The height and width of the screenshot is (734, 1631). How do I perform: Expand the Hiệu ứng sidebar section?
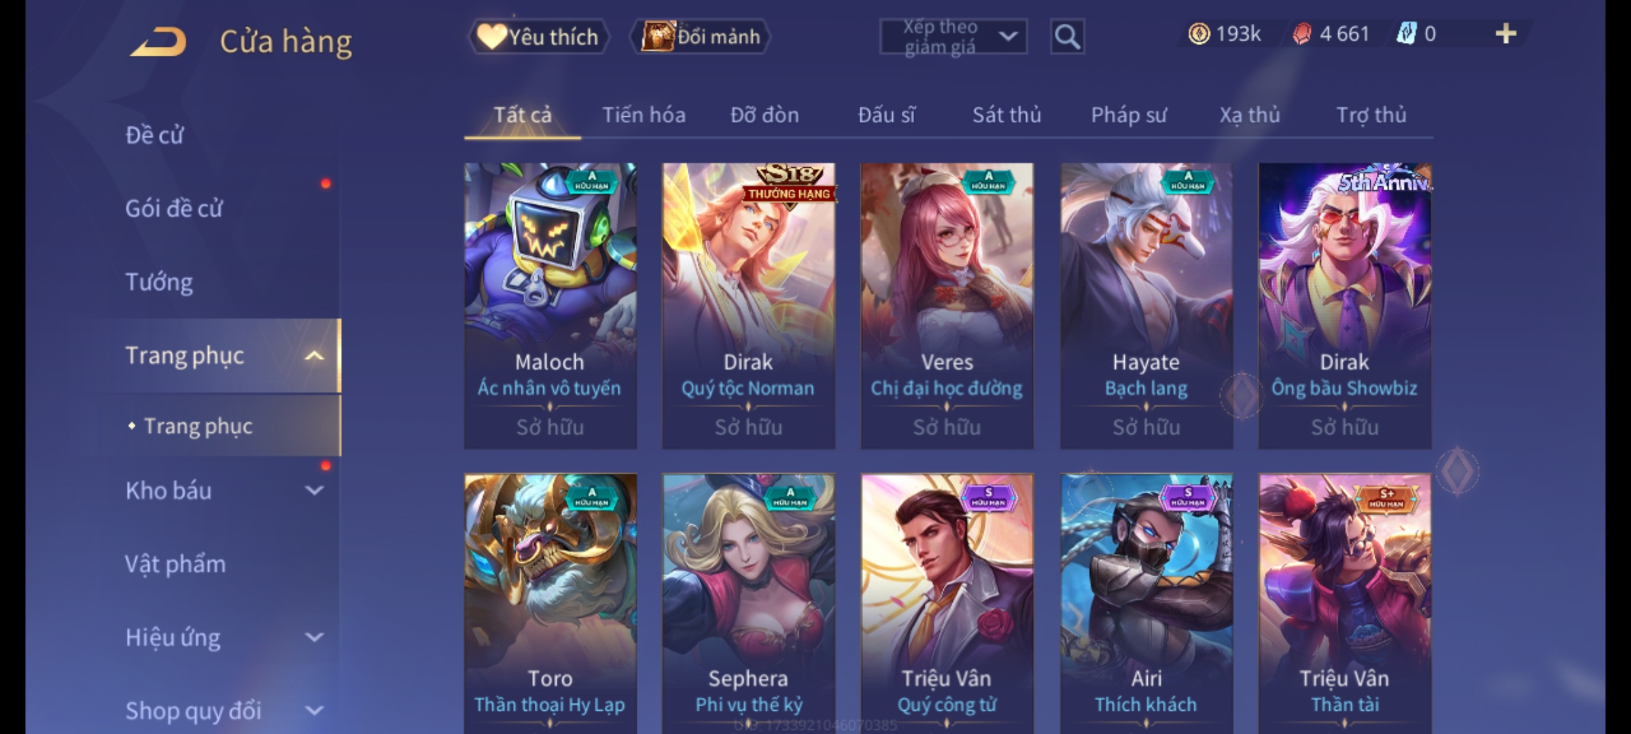tap(314, 637)
